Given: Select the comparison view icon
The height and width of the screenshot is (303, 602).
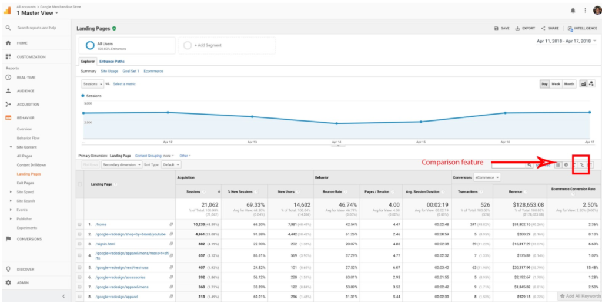Looking at the screenshot, I should (581, 165).
